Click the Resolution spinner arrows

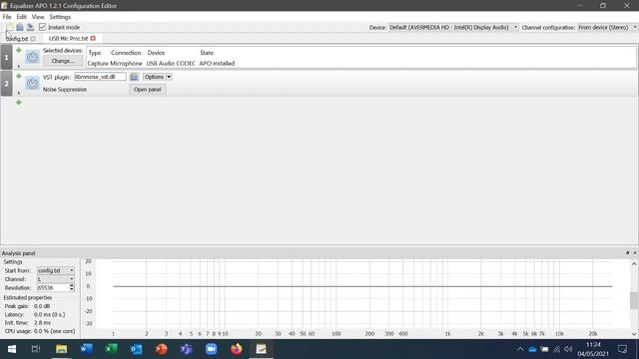tap(72, 287)
